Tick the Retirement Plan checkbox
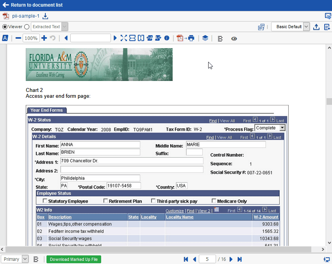The height and width of the screenshot is (264, 332). point(105,201)
